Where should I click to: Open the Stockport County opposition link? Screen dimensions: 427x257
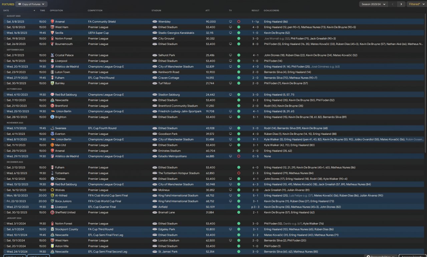67,229
